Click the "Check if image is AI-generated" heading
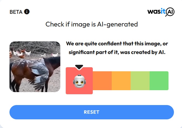The height and width of the screenshot is (128, 182). 92,25
